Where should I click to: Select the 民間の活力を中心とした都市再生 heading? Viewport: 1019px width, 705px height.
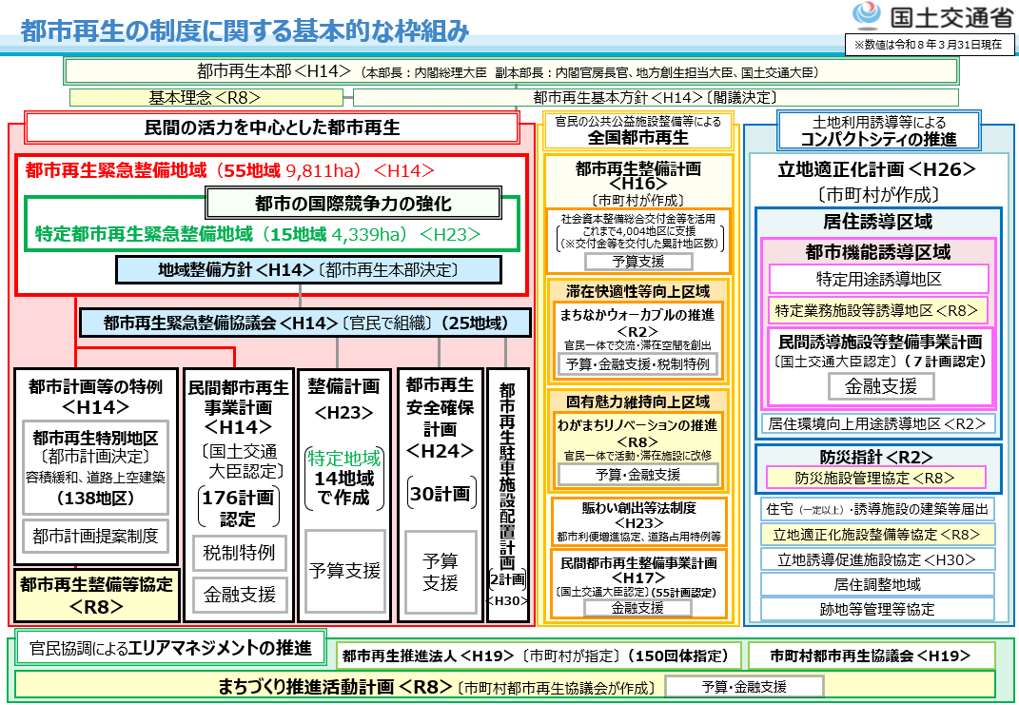[272, 127]
